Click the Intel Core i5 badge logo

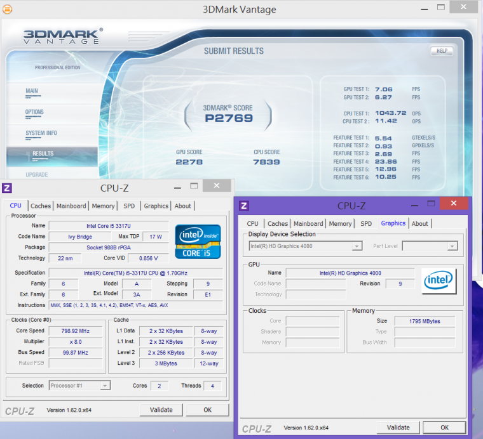(x=198, y=241)
